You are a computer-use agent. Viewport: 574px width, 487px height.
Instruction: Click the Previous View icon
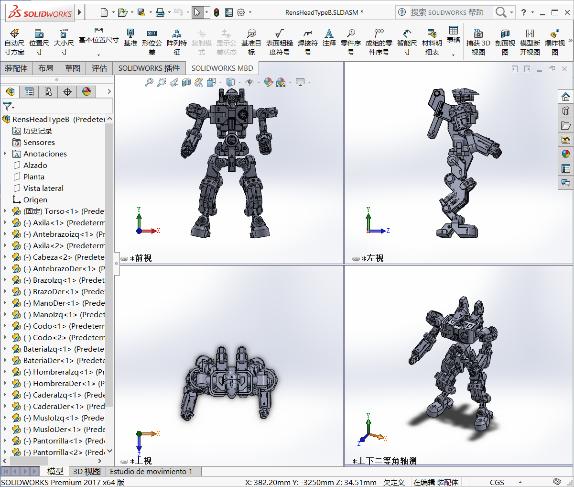coord(174,82)
